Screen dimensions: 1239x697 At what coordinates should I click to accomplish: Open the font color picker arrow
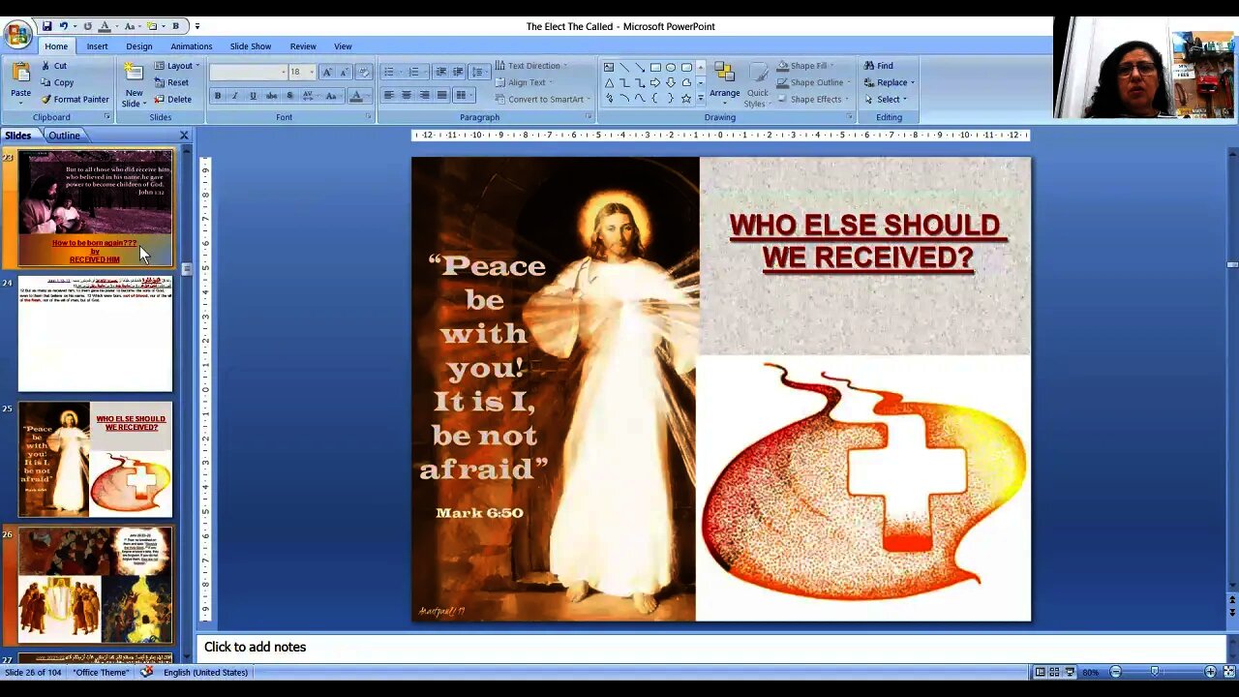[x=368, y=96]
